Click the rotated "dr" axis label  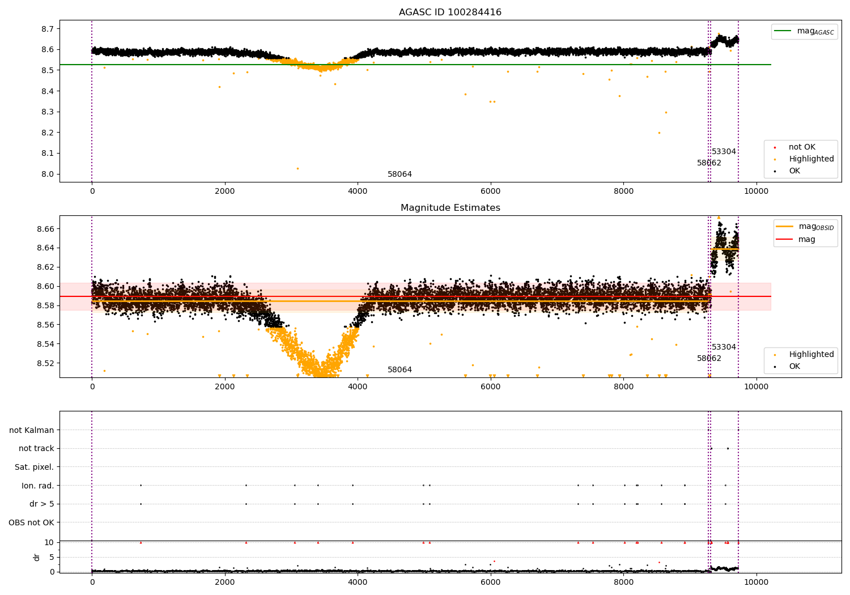(37, 557)
